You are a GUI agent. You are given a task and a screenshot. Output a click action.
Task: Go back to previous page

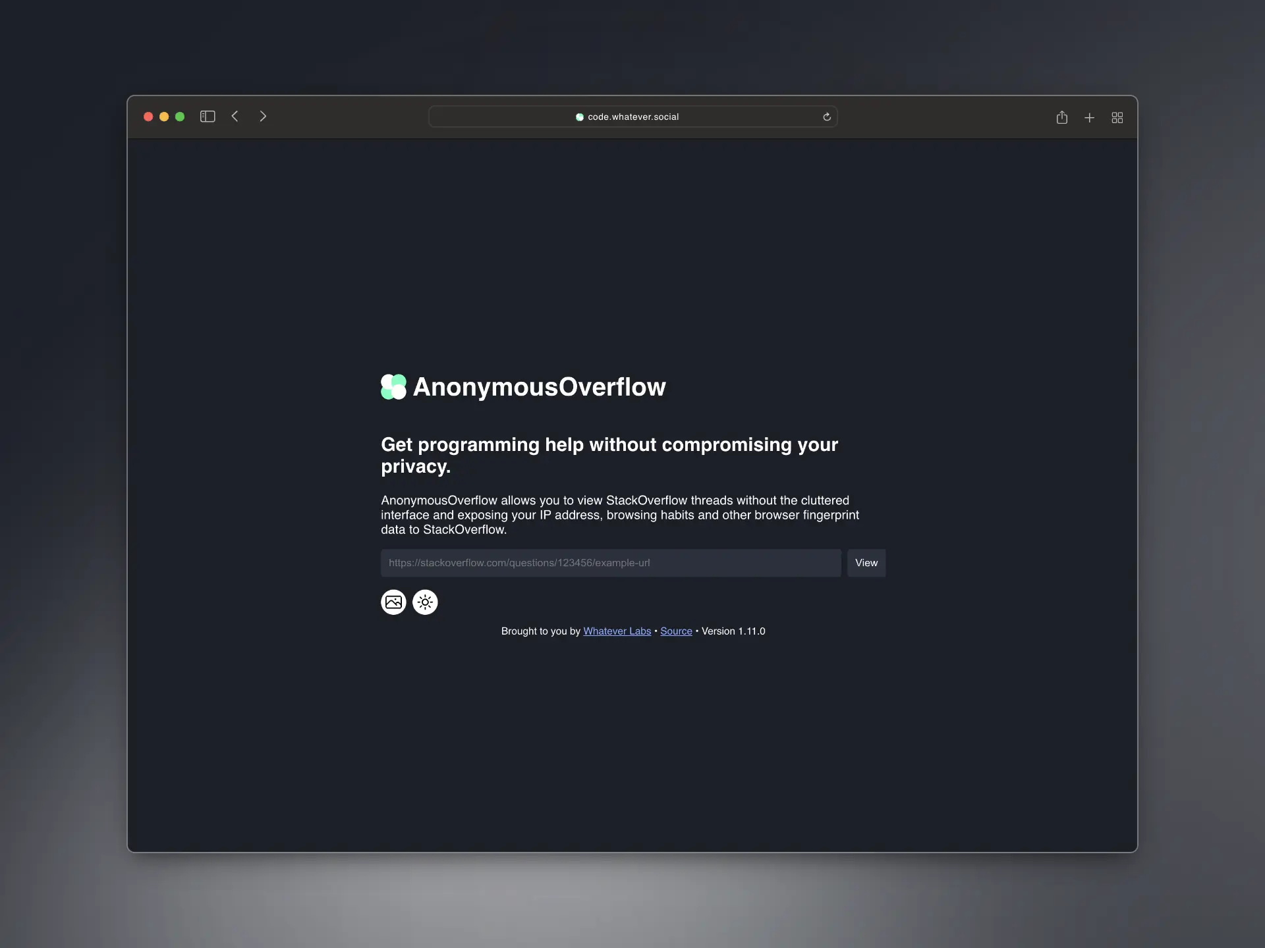coord(235,117)
